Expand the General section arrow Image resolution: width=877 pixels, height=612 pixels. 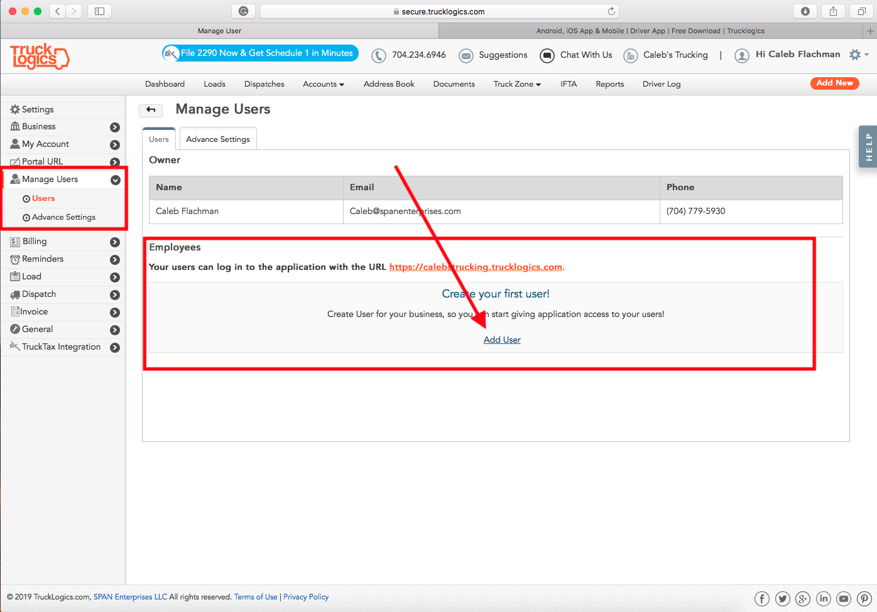pyautogui.click(x=115, y=330)
